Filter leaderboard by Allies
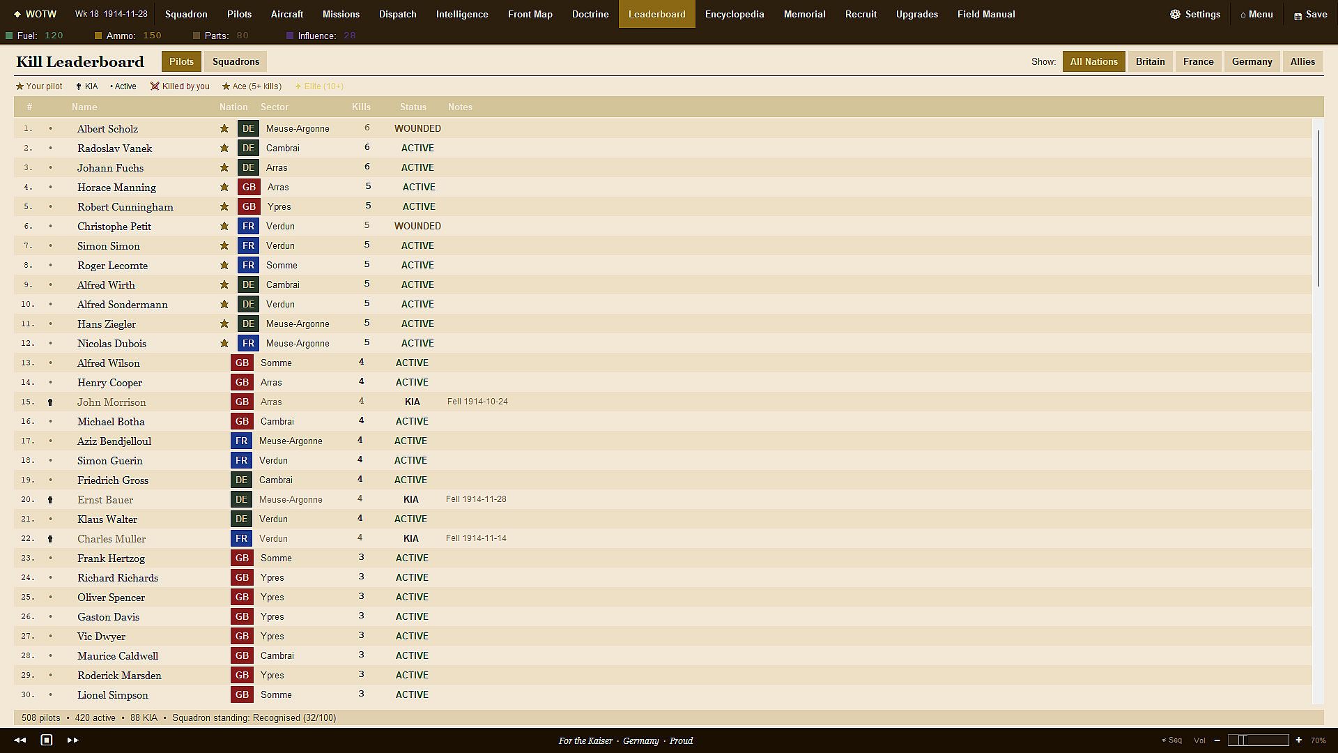 [1302, 61]
